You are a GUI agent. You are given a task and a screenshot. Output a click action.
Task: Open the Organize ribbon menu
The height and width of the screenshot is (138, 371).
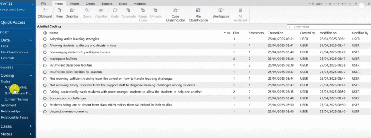(72, 13)
